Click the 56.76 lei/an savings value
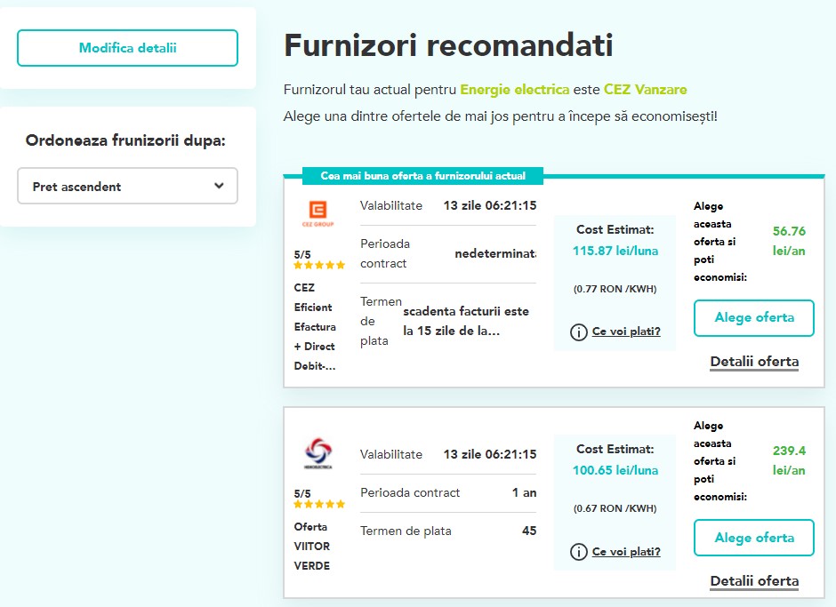The image size is (836, 607). tap(789, 241)
